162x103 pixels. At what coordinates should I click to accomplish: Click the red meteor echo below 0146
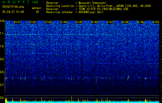[x=96, y=81]
